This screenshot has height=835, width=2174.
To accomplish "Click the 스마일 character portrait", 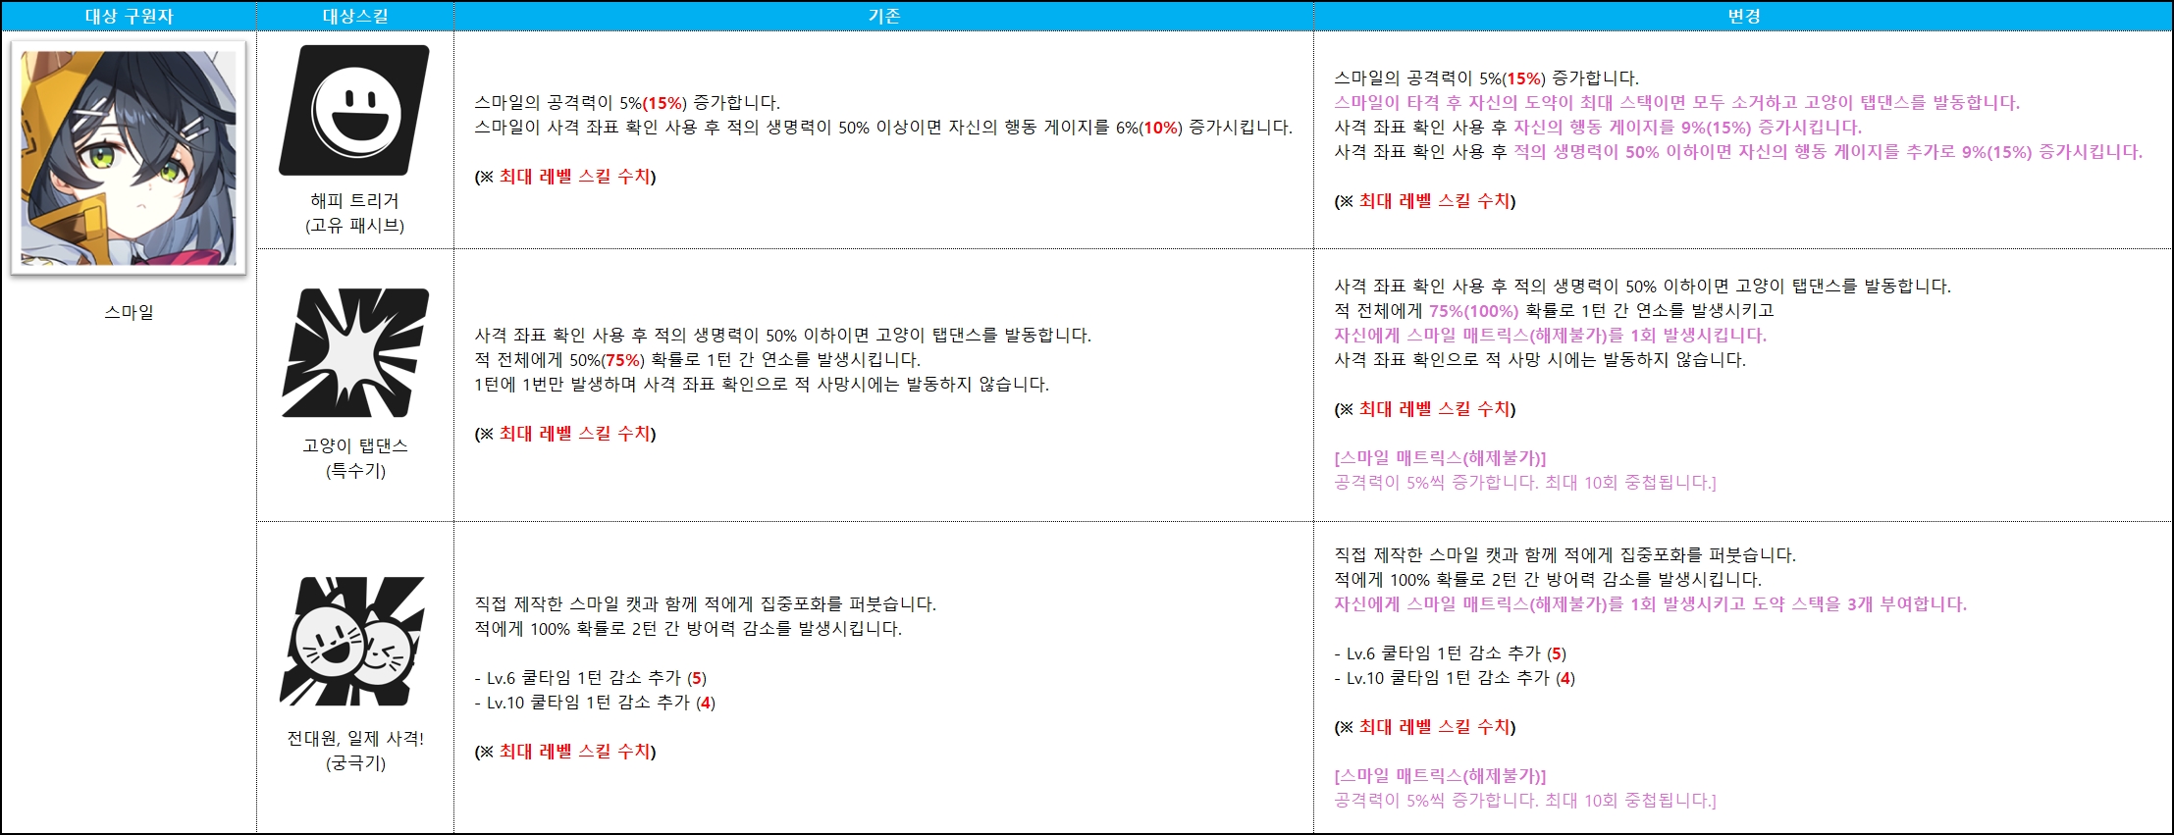I will coord(129,158).
